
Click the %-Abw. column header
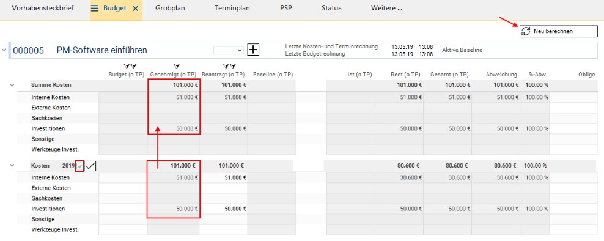point(538,75)
